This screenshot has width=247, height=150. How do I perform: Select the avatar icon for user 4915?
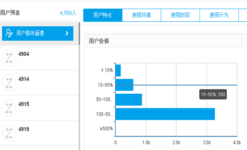pyautogui.click(x=9, y=108)
